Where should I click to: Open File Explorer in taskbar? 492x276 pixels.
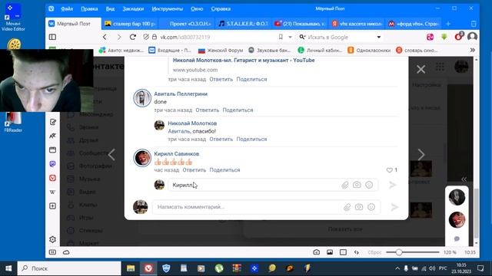point(131,268)
